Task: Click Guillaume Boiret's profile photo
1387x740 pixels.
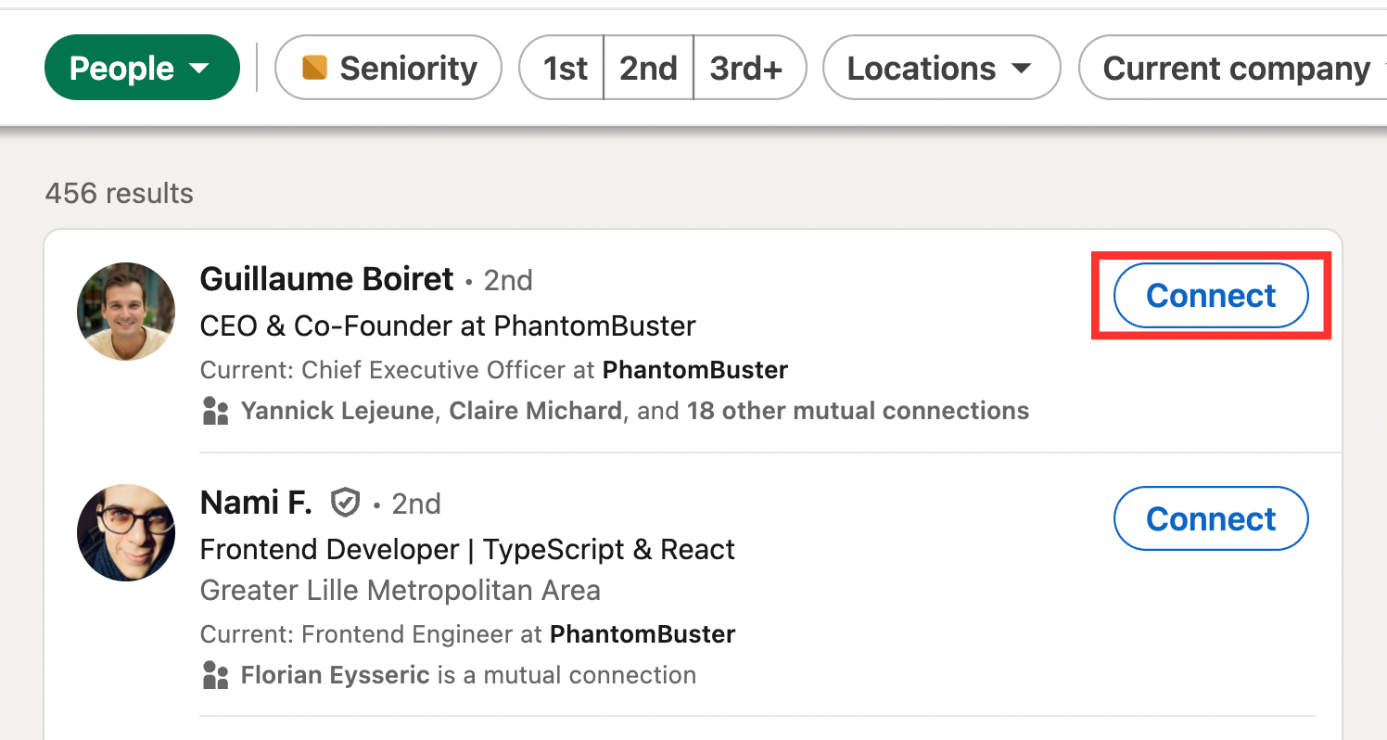Action: coord(126,311)
